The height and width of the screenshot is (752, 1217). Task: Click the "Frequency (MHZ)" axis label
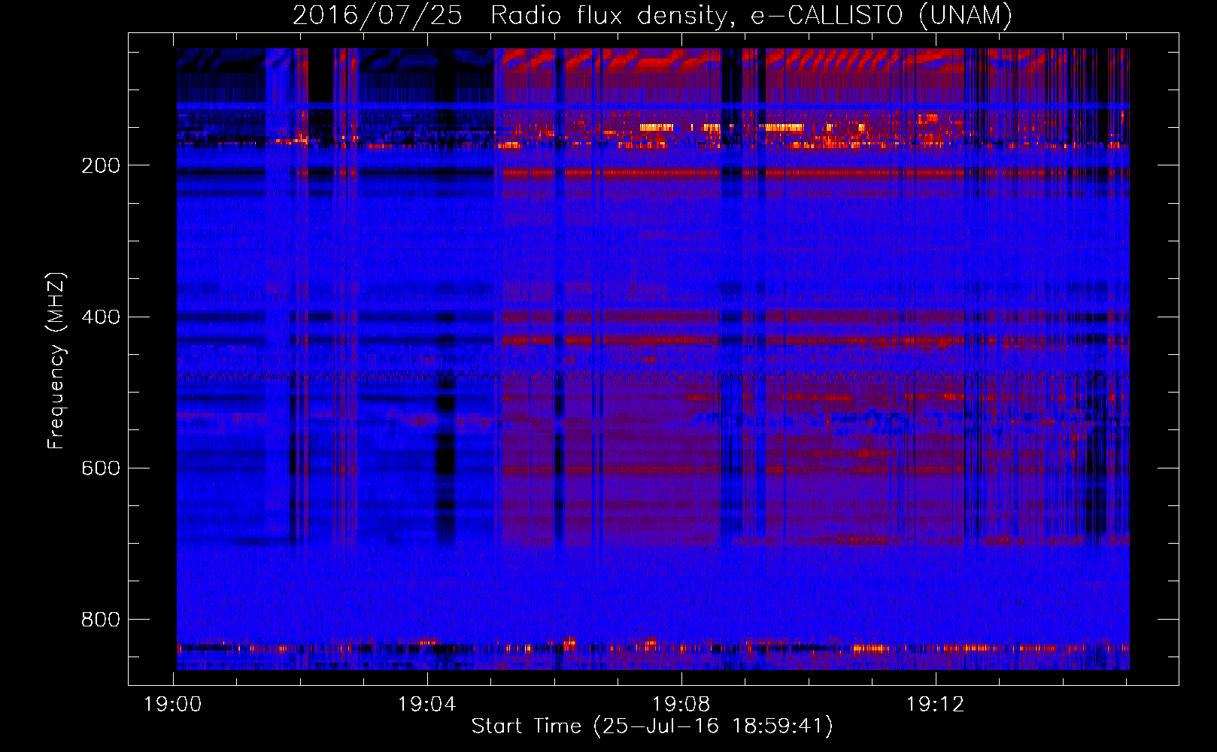click(x=56, y=361)
